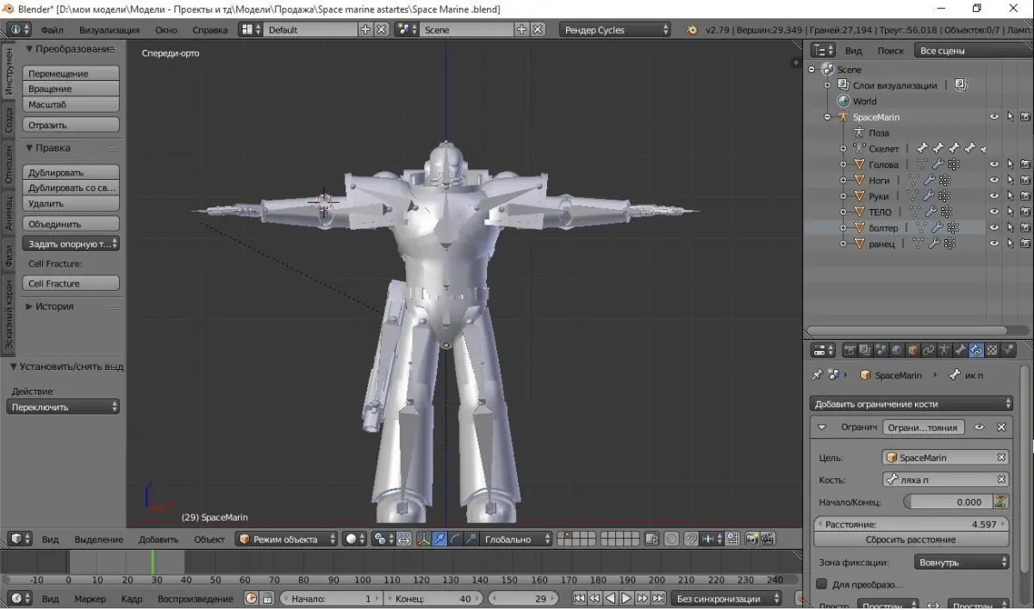Collapse the SpaceMarin tree item
The height and width of the screenshot is (610, 1034).
click(827, 117)
